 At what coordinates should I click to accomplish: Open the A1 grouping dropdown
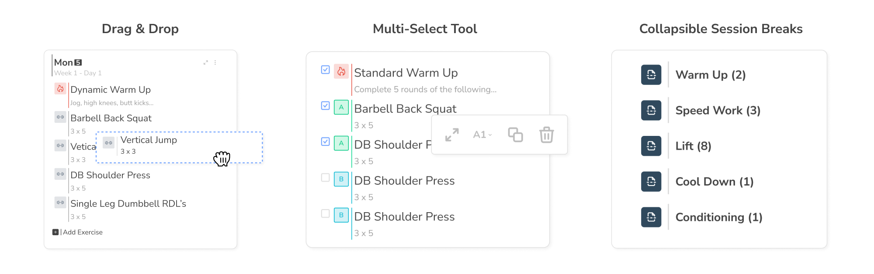click(x=482, y=135)
